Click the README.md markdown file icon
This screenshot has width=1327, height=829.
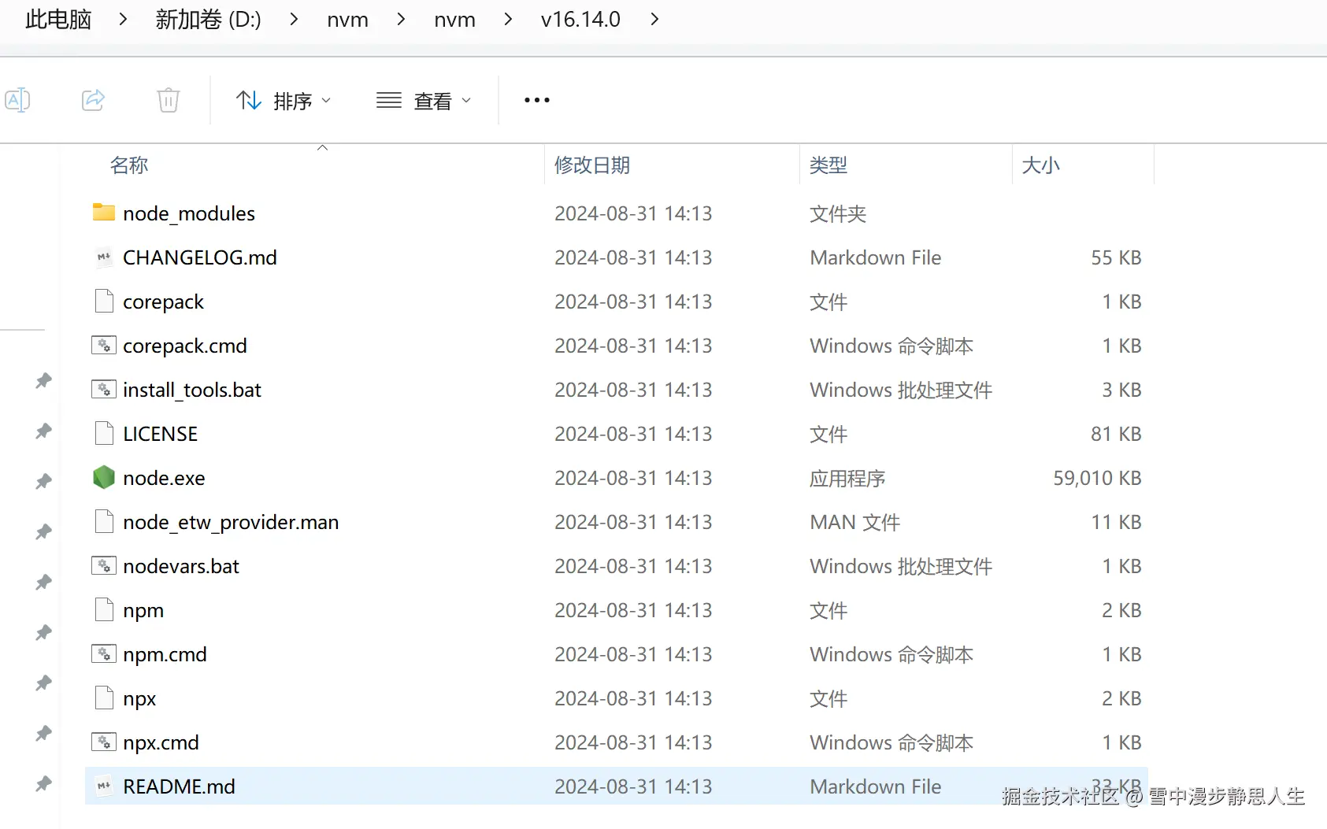(x=104, y=786)
